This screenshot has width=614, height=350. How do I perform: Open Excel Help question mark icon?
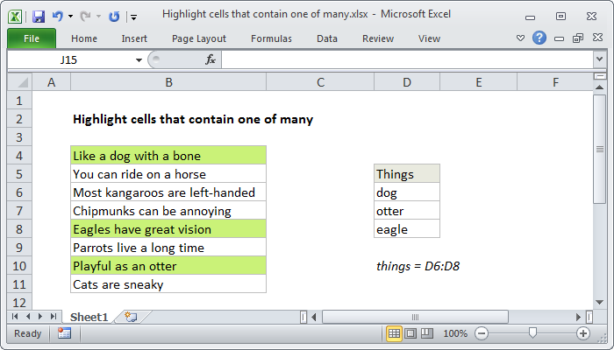click(539, 38)
